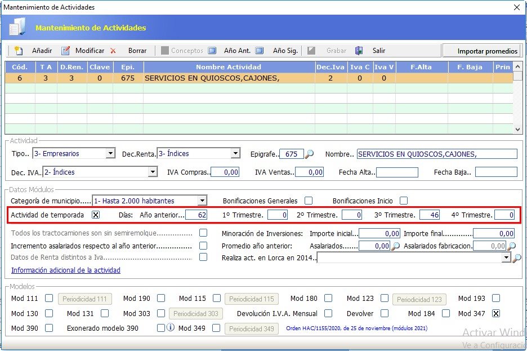The height and width of the screenshot is (351, 527).
Task: Go to next year with Año Sig.
Action: tap(260, 51)
